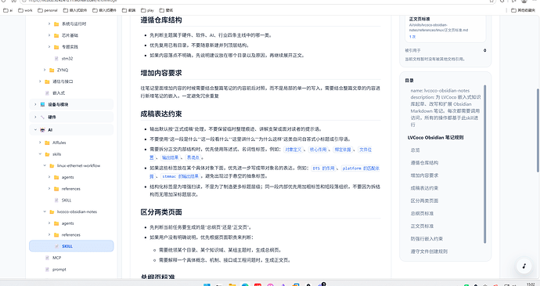Open the 其他收藏夹 bookmarks folder
The height and width of the screenshot is (286, 540).
tap(523, 10)
